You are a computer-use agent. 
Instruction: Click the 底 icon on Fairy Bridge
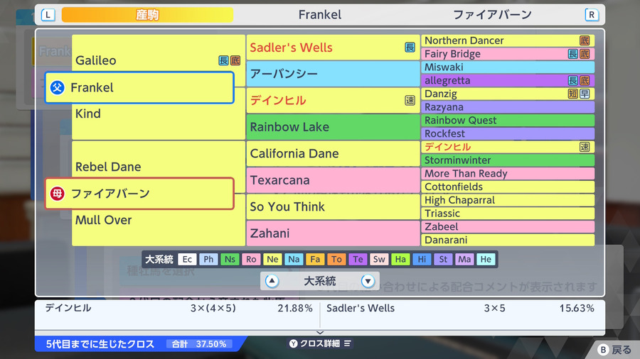[x=585, y=54]
